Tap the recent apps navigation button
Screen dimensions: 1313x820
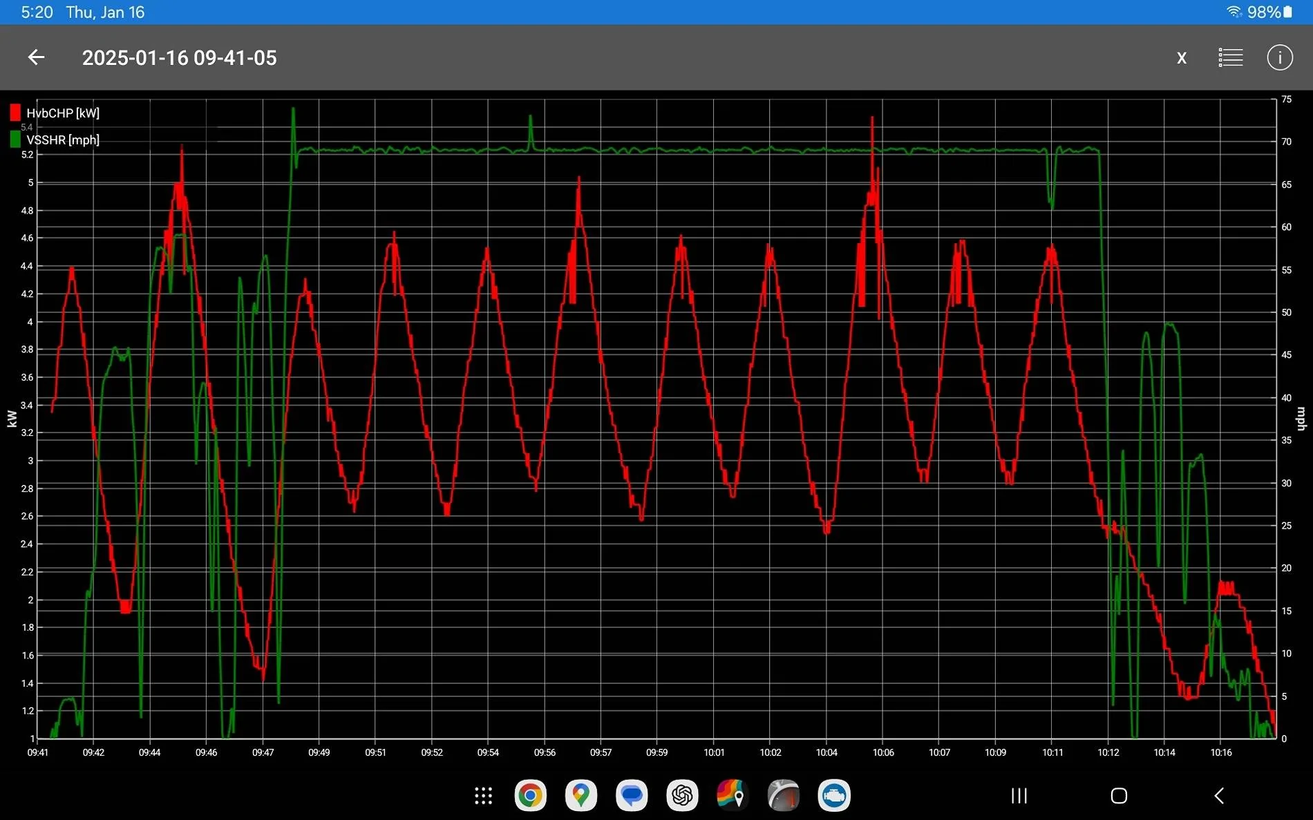point(1019,796)
